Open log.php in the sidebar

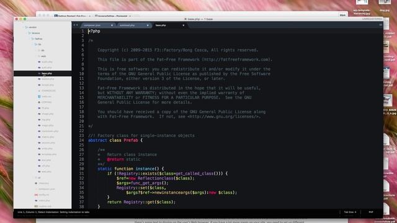(x=46, y=120)
